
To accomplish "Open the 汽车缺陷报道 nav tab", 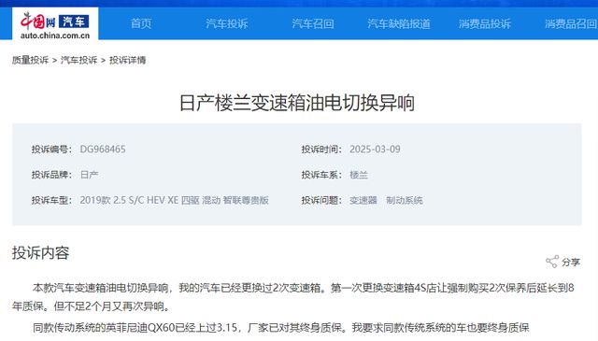I will (x=399, y=23).
